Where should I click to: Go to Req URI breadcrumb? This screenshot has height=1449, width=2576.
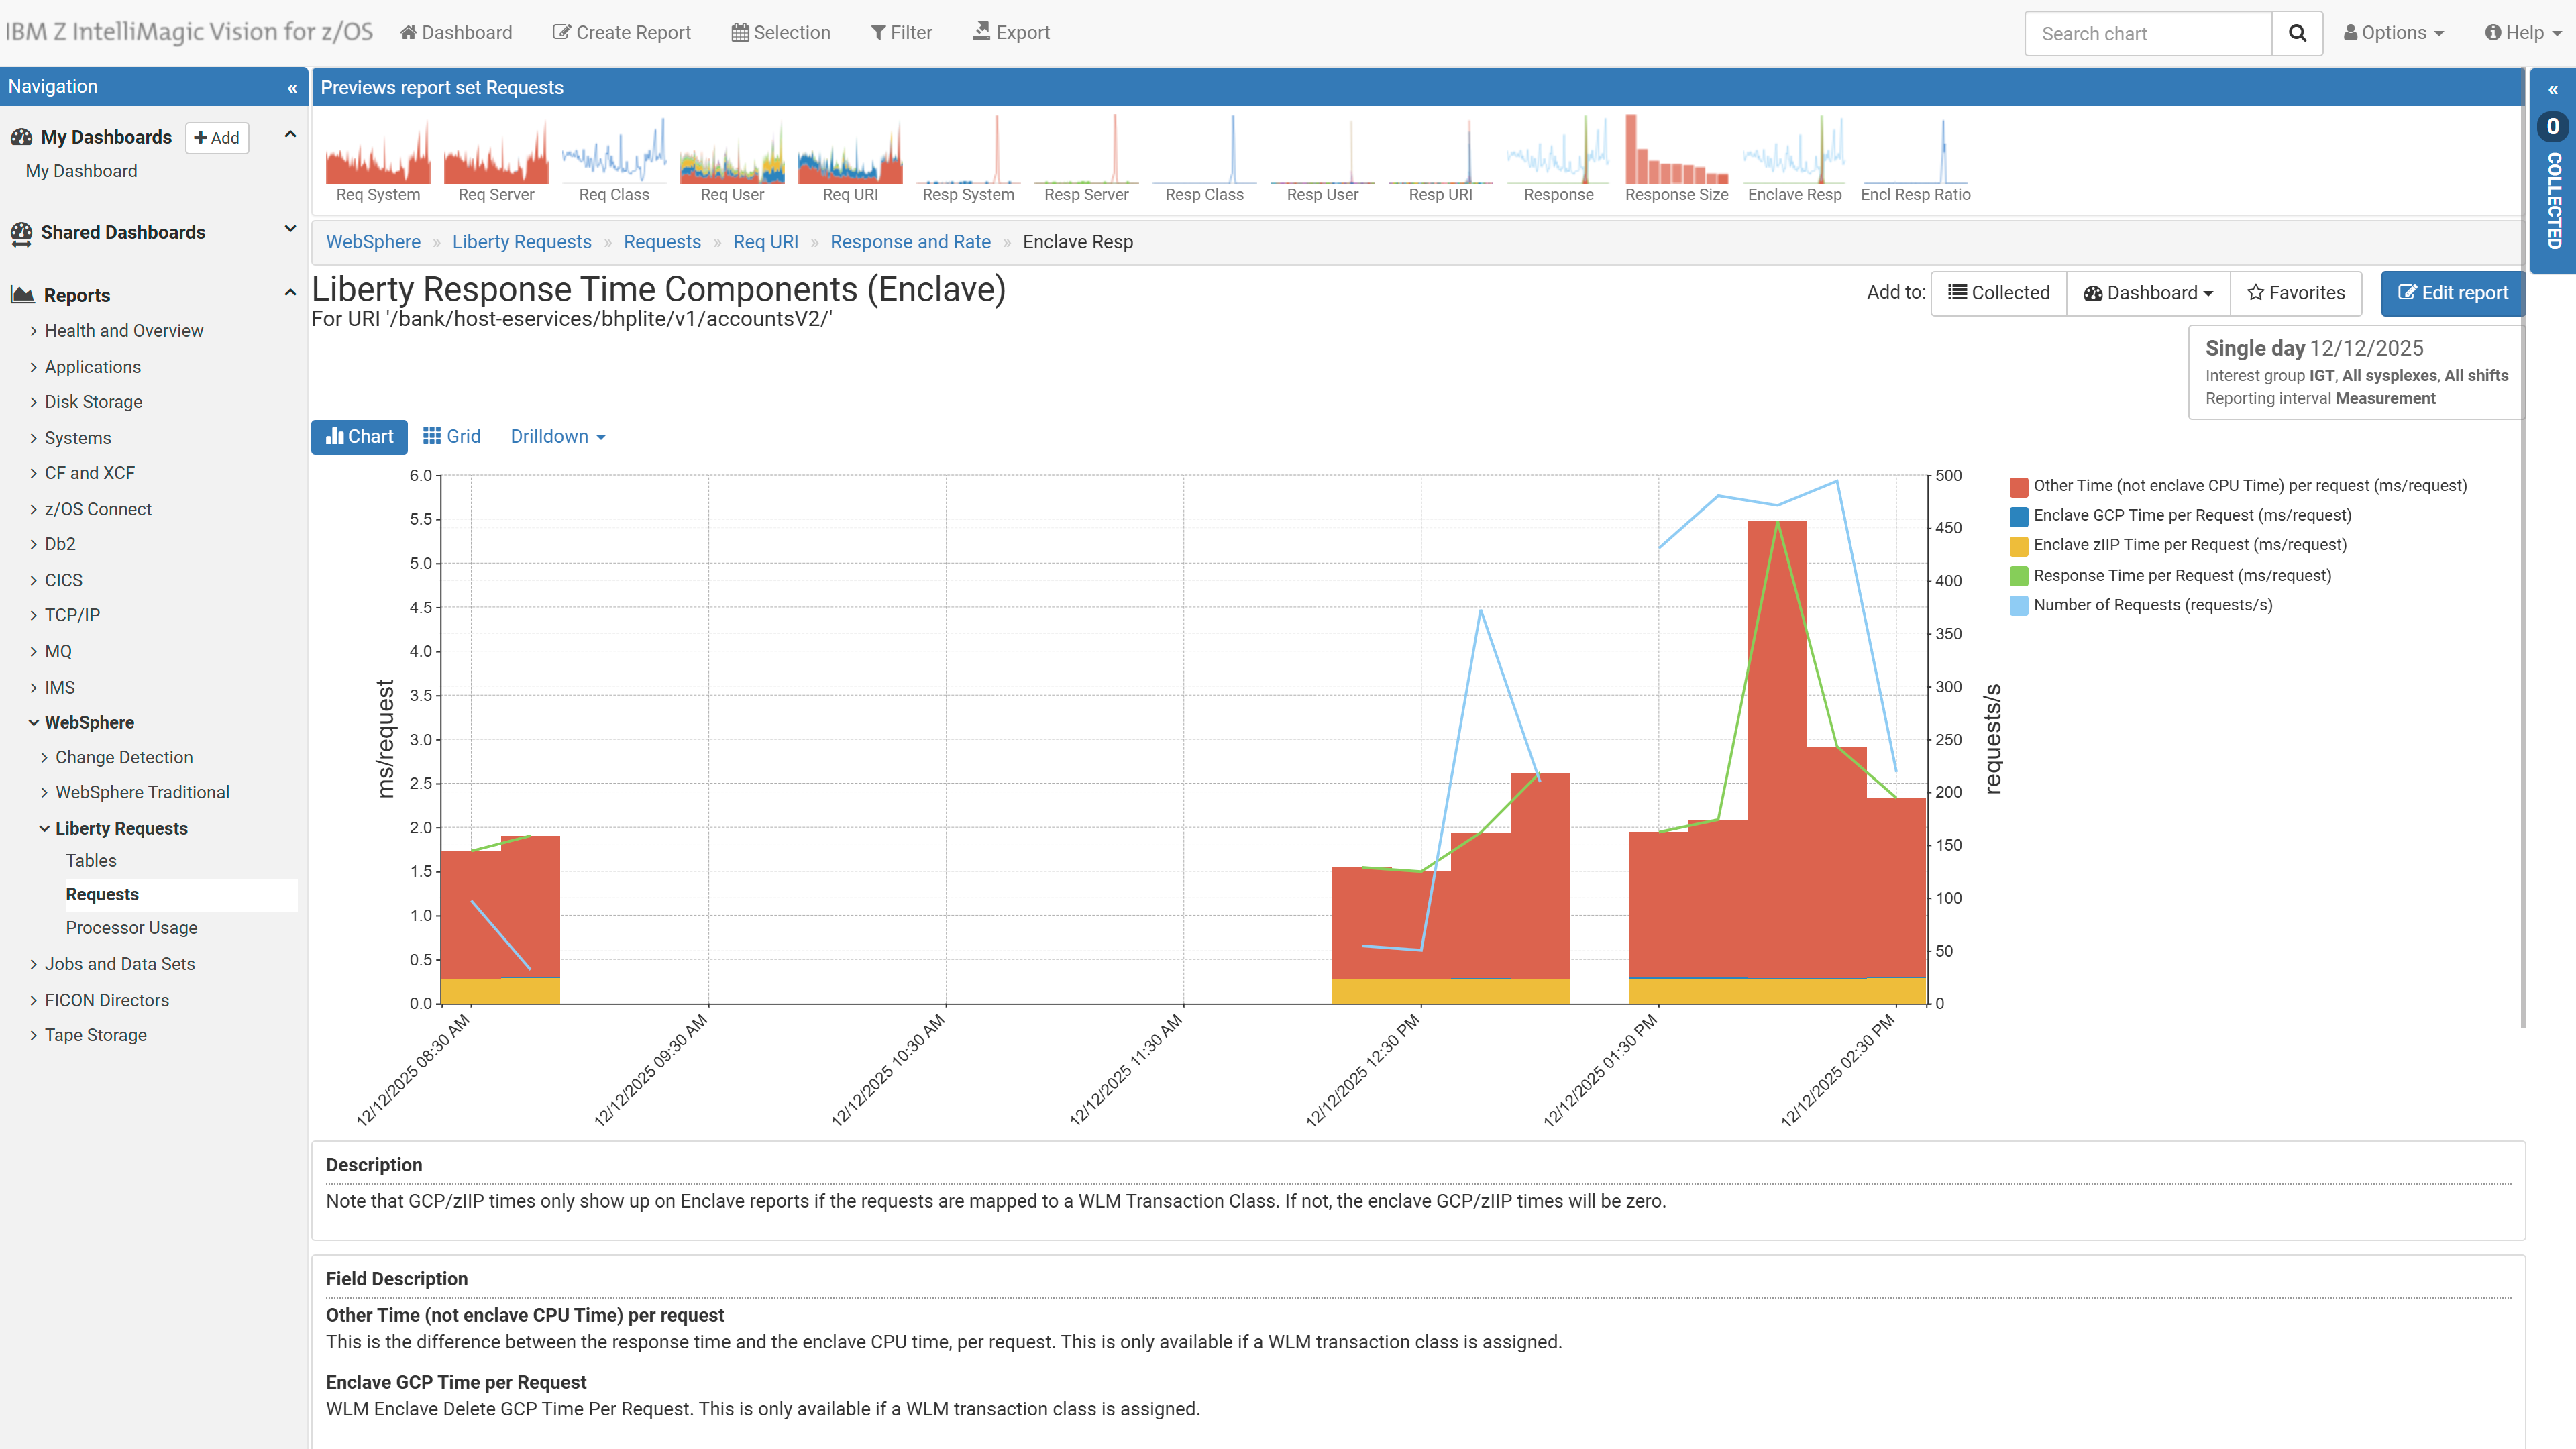[765, 241]
